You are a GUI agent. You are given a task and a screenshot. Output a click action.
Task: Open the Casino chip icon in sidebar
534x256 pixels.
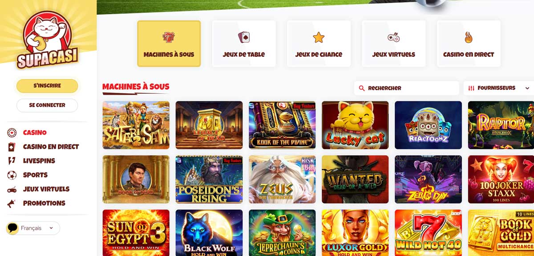click(12, 132)
